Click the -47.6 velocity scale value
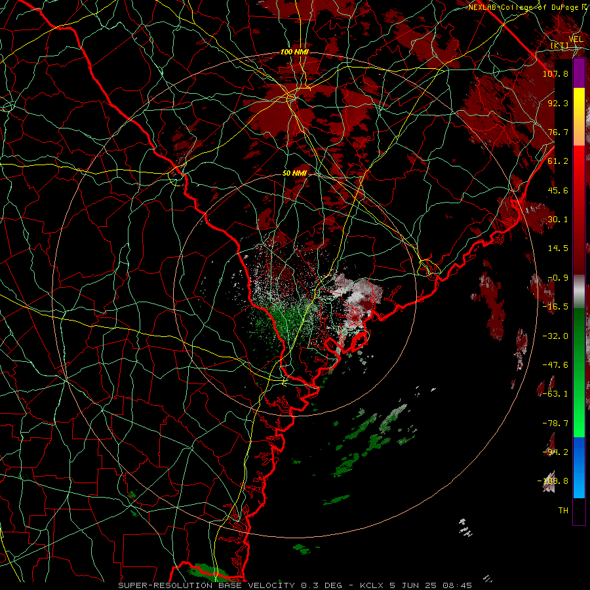Screen dimensions: 590x590 click(555, 365)
